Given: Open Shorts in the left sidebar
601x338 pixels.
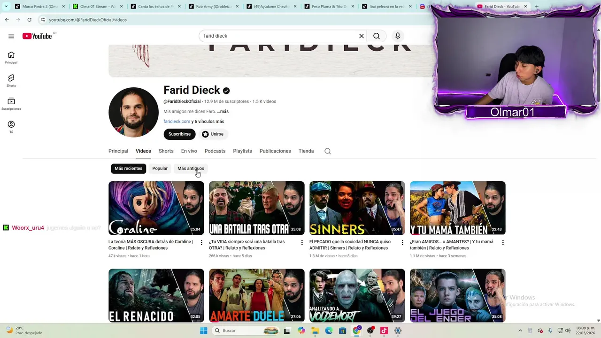Looking at the screenshot, I should [11, 81].
